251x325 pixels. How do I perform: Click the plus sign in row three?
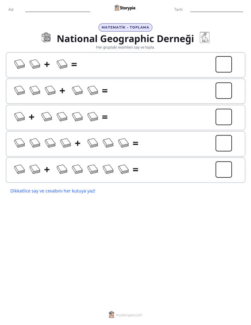click(x=32, y=117)
